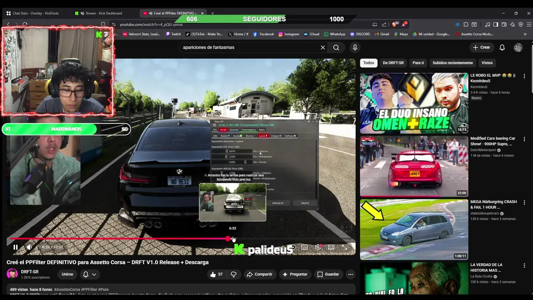Toggle theater mode in the player

[x=331, y=247]
